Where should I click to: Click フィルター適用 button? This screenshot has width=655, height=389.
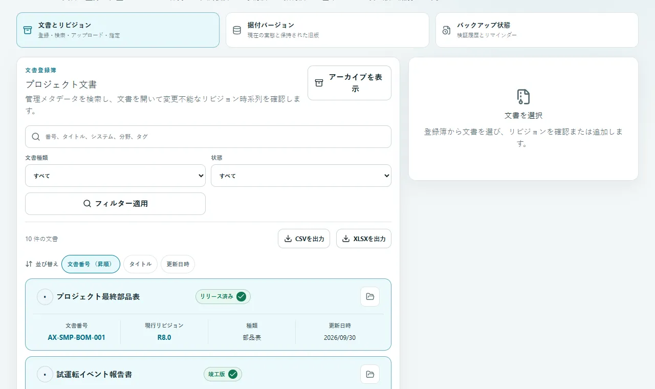tap(115, 204)
